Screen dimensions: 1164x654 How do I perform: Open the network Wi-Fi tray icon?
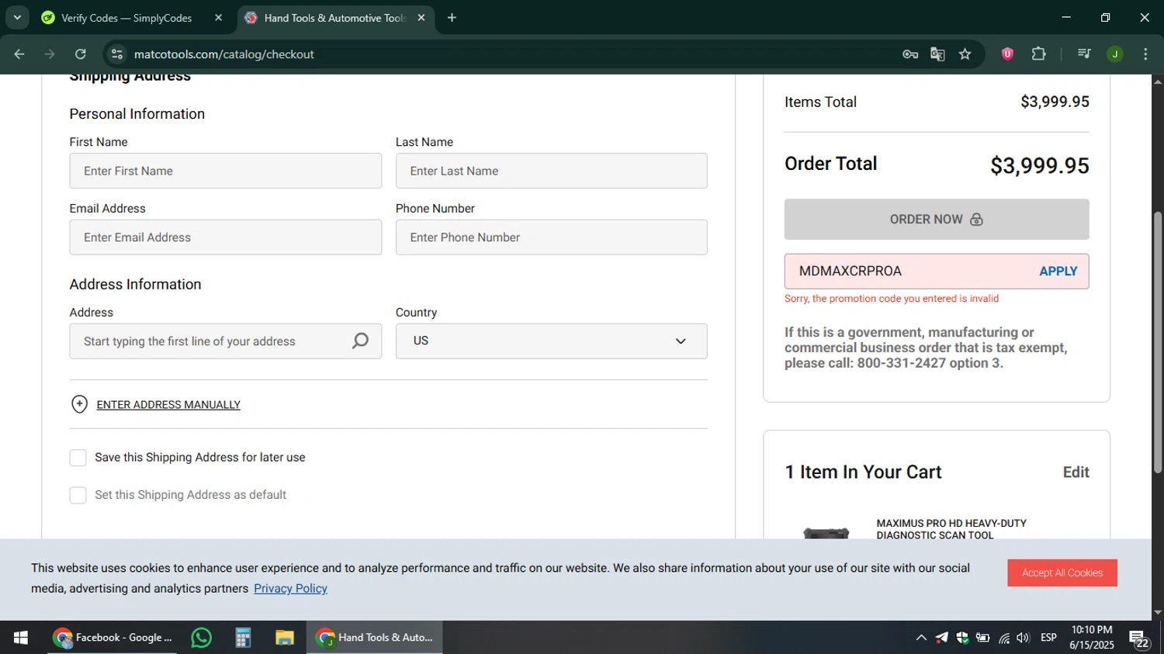pyautogui.click(x=1004, y=638)
